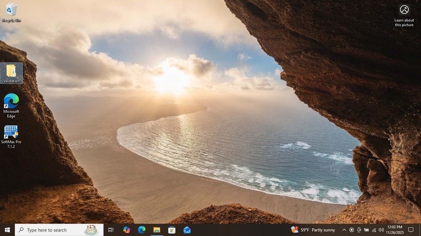Open the Windows Start menu

pyautogui.click(x=7, y=230)
